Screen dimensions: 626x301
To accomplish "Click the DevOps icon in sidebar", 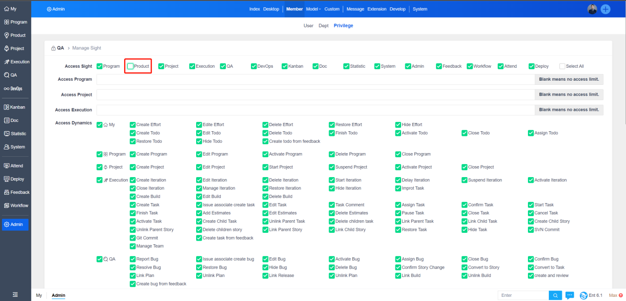I will 7,89.
